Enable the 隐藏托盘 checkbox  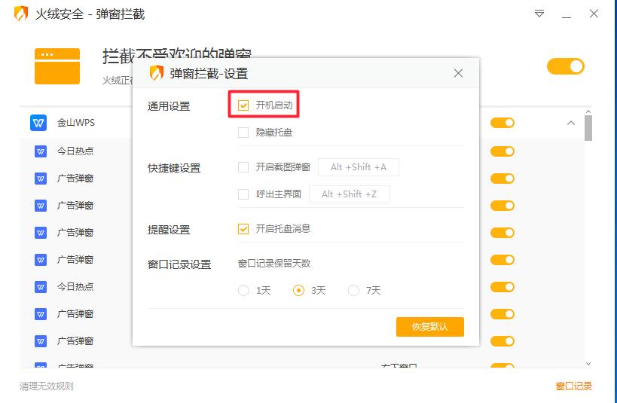tap(243, 133)
